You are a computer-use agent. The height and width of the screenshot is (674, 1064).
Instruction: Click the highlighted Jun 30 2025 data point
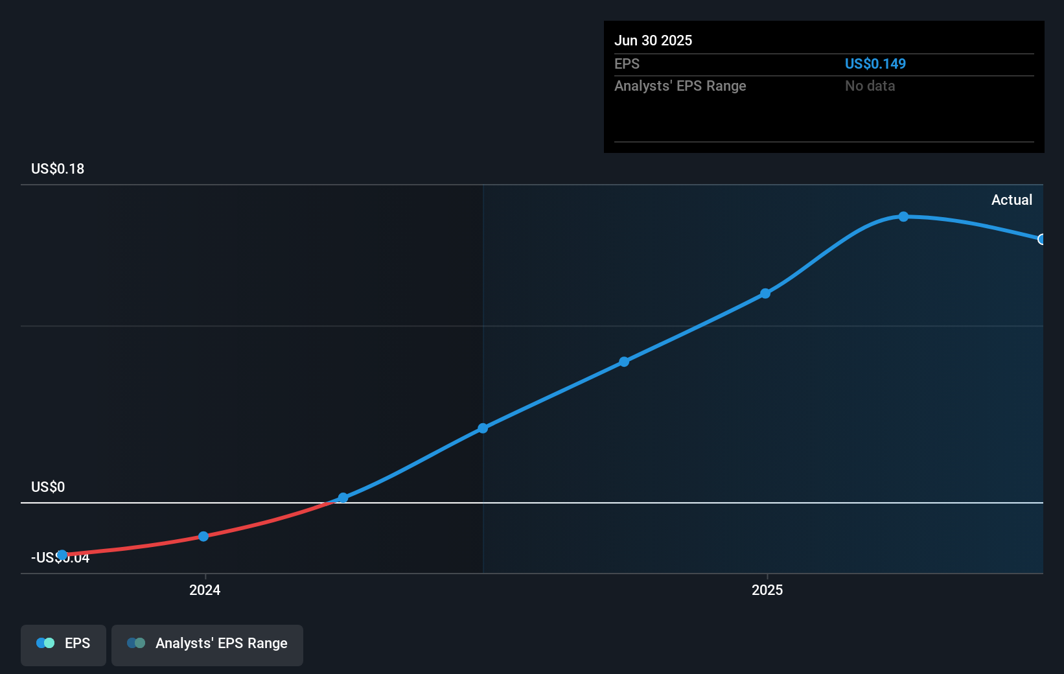[1042, 240]
